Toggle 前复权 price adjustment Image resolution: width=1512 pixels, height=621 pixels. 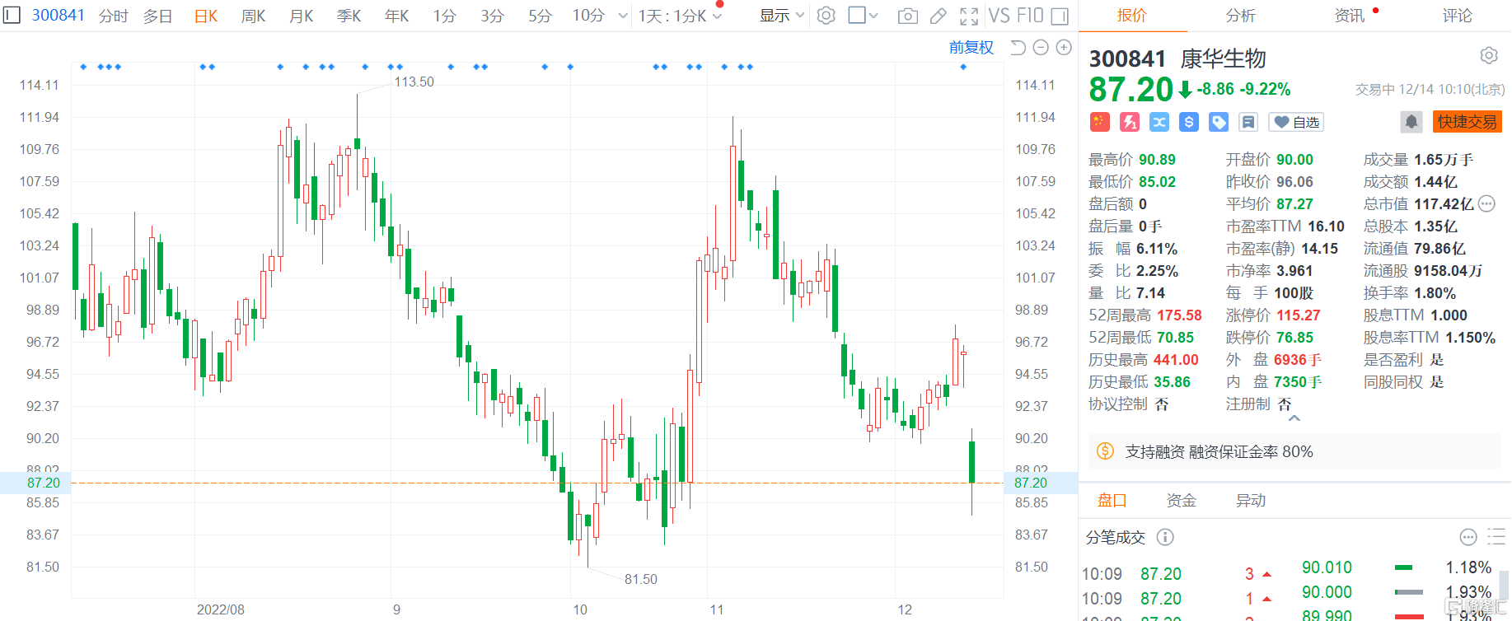971,48
